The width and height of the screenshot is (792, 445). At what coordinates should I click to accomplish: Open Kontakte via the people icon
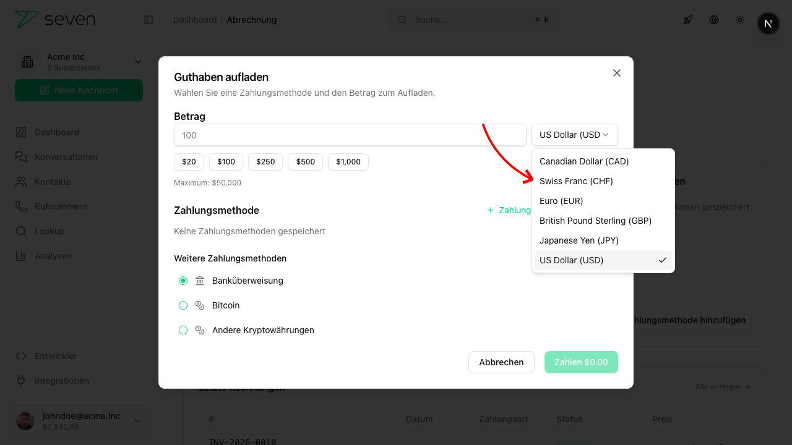[21, 182]
